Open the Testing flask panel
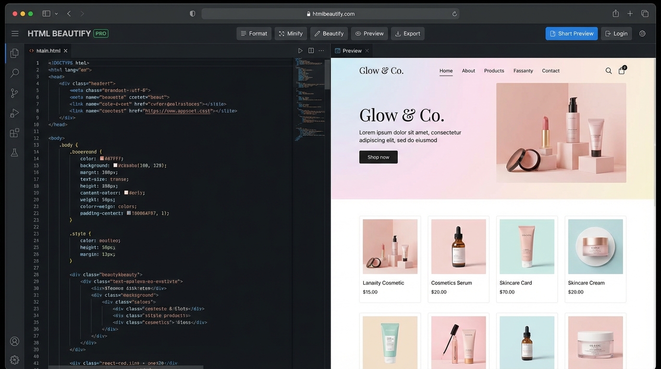Viewport: 661px width, 369px height. click(x=14, y=152)
